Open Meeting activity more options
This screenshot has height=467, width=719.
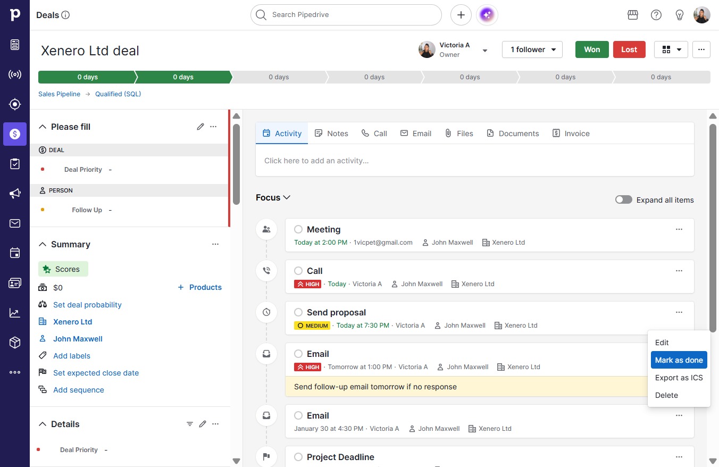coord(679,229)
